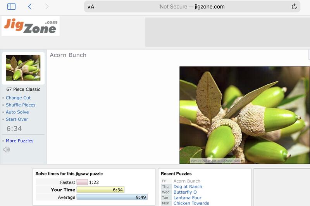Select the 67 Piece Classic label
Image resolution: width=310 pixels, height=206 pixels.
point(23,89)
